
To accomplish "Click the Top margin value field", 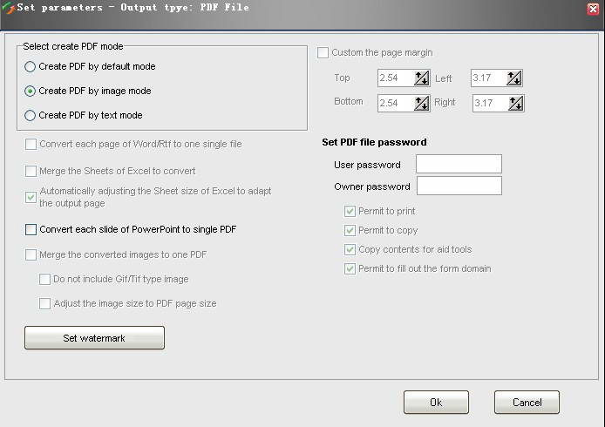I will [x=395, y=78].
